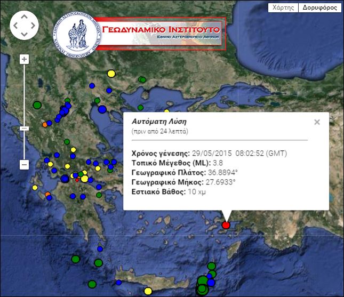Pan the map downward with the arrow
This screenshot has height=297, width=344.
pyautogui.click(x=24, y=34)
